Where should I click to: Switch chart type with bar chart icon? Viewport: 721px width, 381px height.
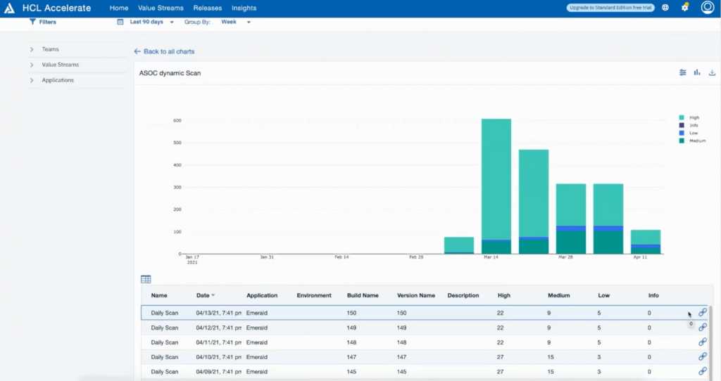(x=697, y=72)
